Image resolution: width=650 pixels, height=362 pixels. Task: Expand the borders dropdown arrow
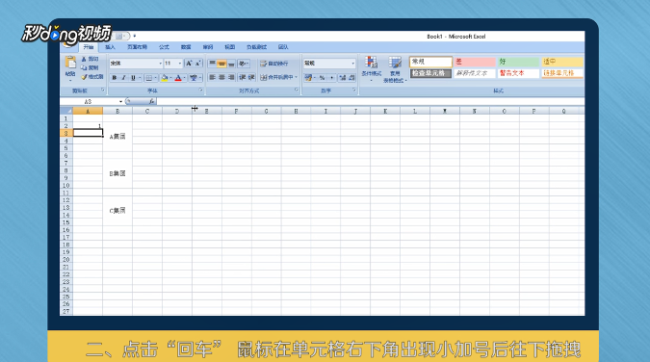[x=155, y=78]
